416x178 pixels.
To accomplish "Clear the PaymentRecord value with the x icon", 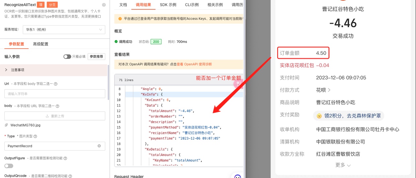I will (99, 146).
